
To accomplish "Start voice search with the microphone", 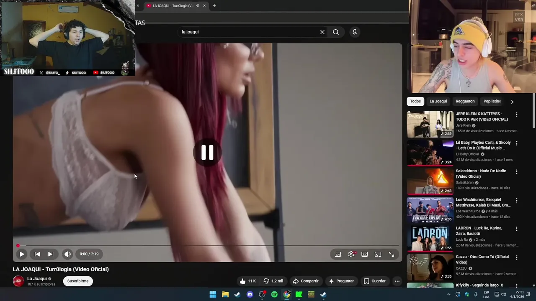I will point(355,32).
